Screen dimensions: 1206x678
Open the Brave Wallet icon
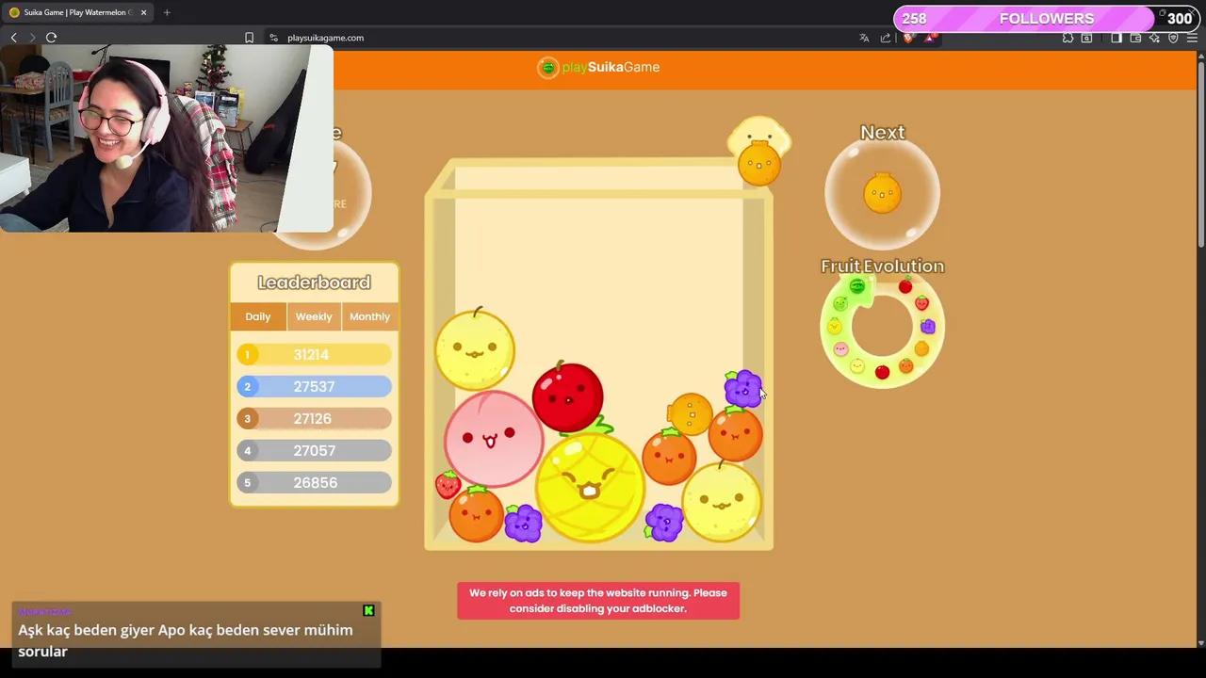tap(1135, 38)
